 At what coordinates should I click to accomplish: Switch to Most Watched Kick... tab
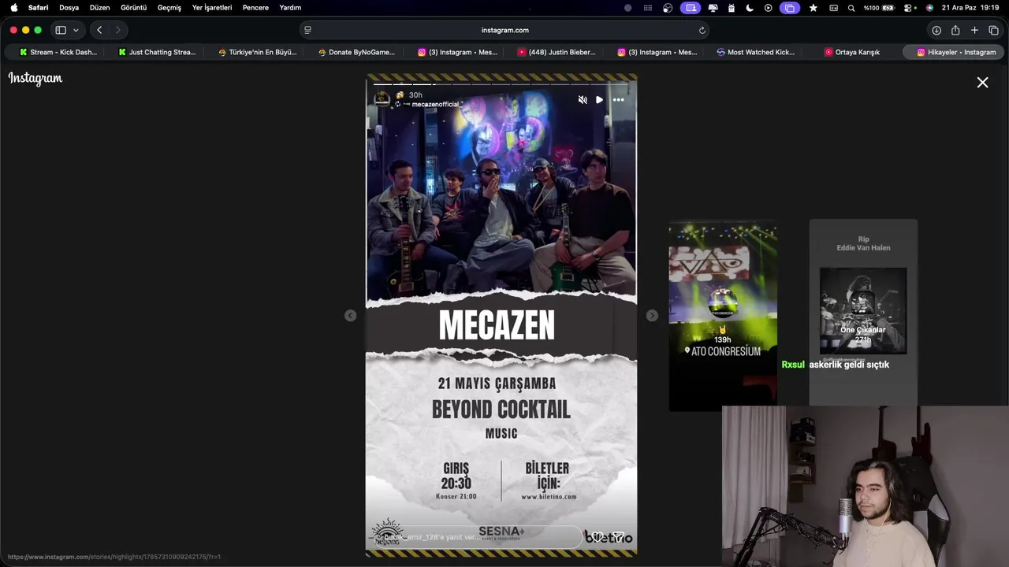(755, 52)
